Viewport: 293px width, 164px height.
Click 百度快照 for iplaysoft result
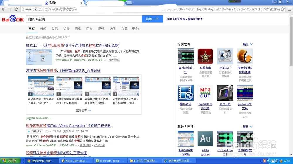click(114, 60)
